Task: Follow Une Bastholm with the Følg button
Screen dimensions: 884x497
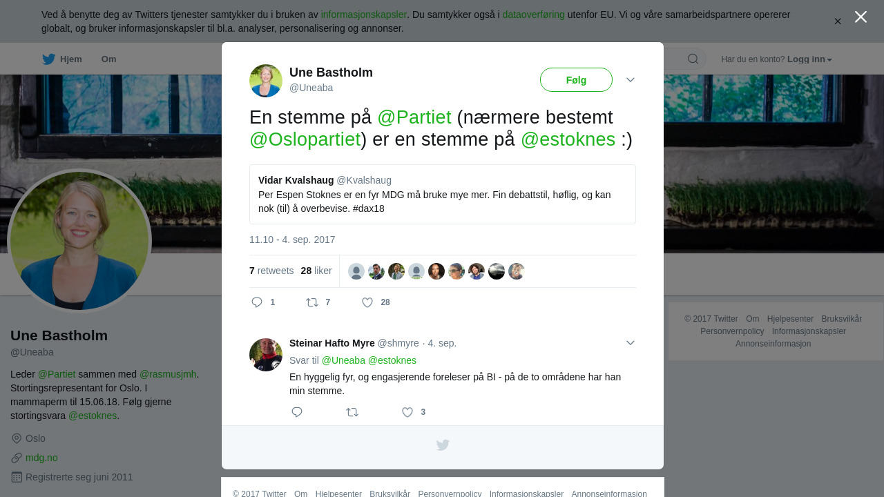Action: [576, 80]
